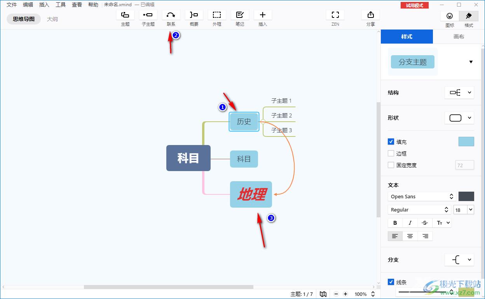Screen dimensions: 485x299
Task: Apply strikethrough text formatting
Action: [x=425, y=223]
